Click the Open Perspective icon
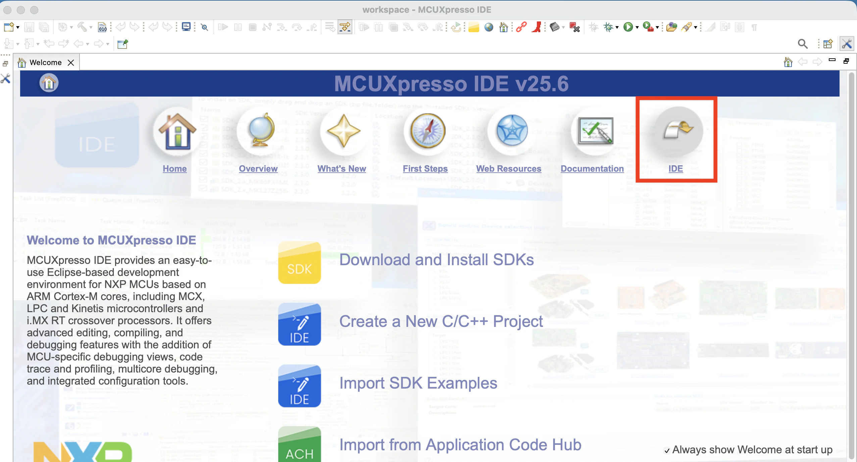 (x=828, y=44)
